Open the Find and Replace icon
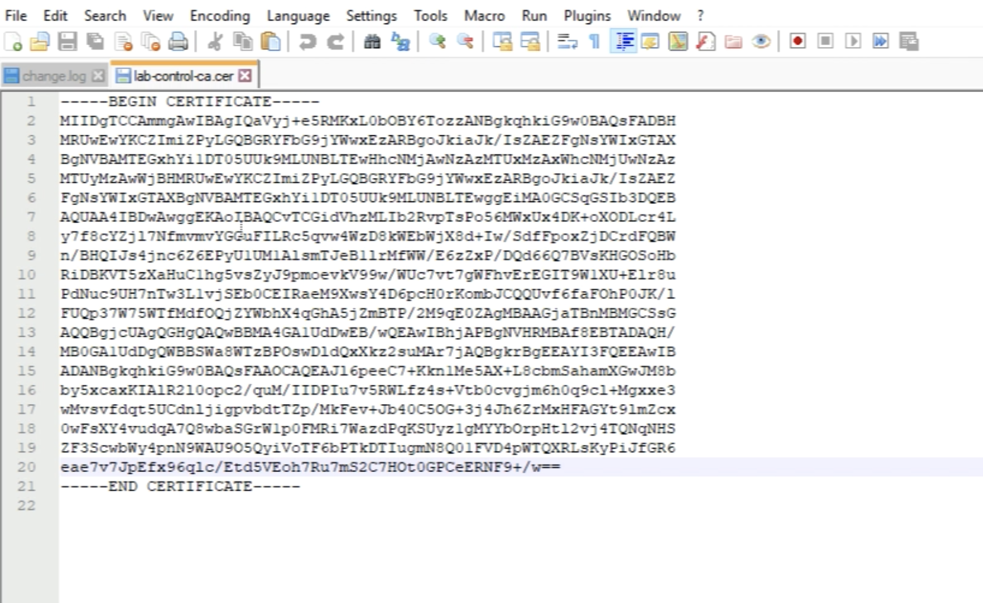This screenshot has height=603, width=983. click(x=401, y=41)
